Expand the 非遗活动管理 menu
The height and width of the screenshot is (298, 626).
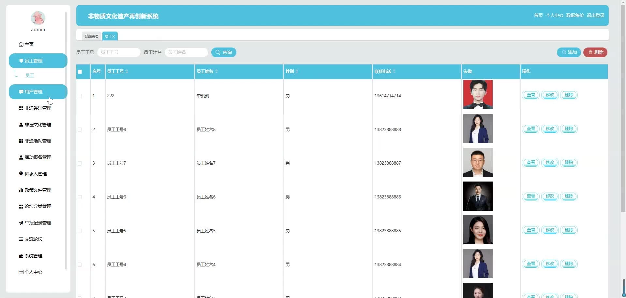(x=38, y=141)
